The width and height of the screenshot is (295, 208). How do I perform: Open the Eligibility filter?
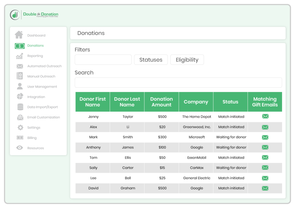coord(187,60)
